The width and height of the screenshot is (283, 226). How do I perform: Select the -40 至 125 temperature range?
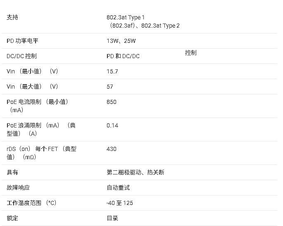click(120, 203)
